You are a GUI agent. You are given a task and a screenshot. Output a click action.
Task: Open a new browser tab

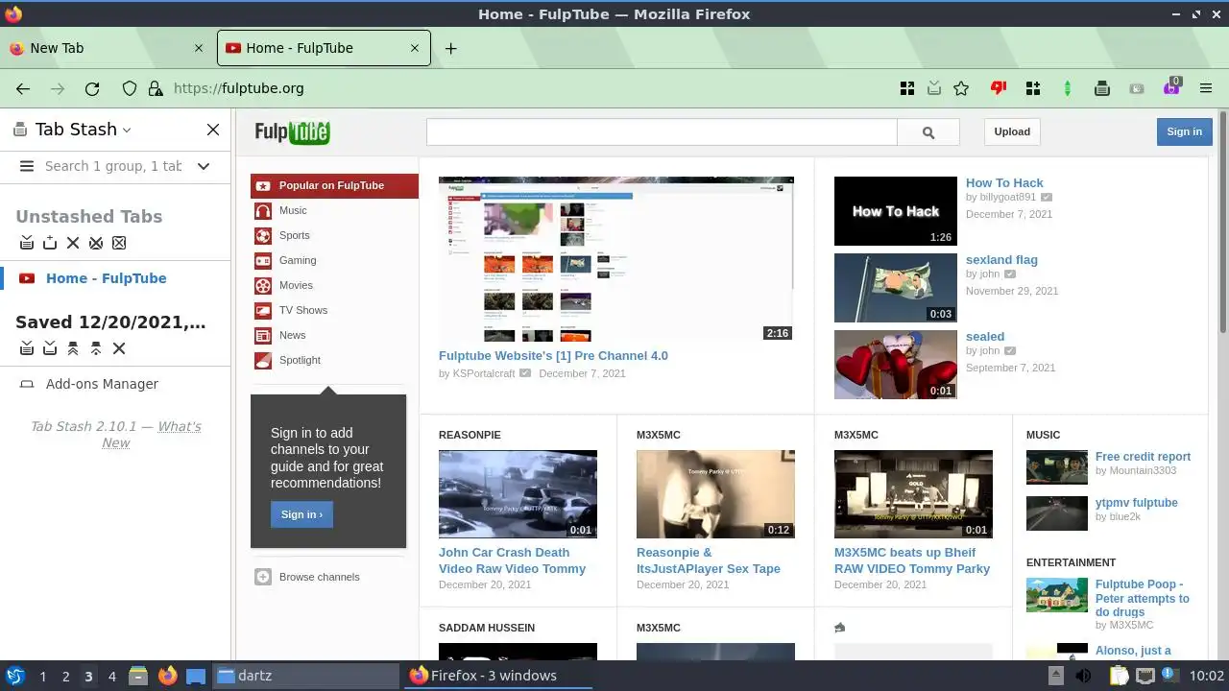450,48
